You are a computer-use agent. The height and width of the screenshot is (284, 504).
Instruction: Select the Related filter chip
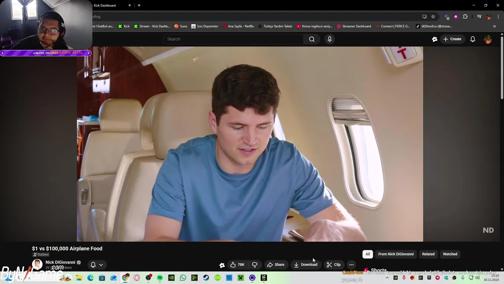(428, 254)
